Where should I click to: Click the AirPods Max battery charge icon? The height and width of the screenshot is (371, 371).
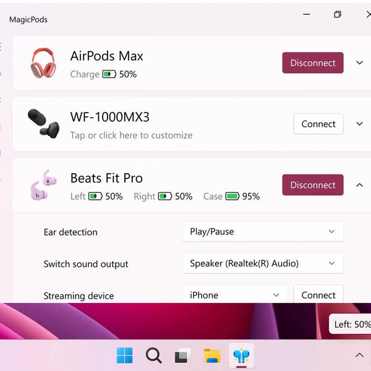[109, 74]
